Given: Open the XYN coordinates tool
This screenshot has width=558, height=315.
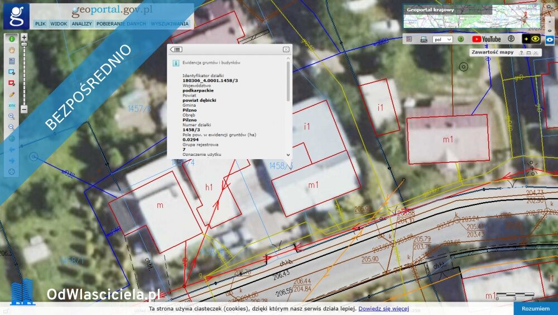Looking at the screenshot, I should (11, 106).
